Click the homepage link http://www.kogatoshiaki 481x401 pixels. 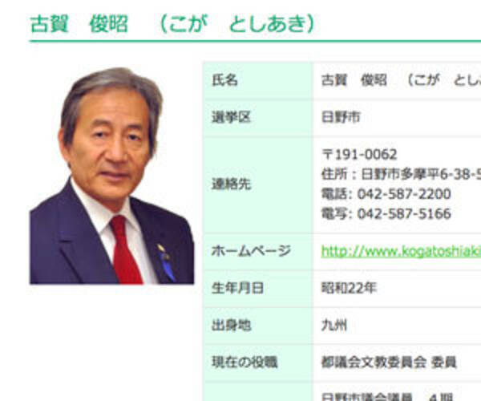401,252
